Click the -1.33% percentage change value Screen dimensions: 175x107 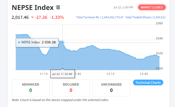point(57,17)
